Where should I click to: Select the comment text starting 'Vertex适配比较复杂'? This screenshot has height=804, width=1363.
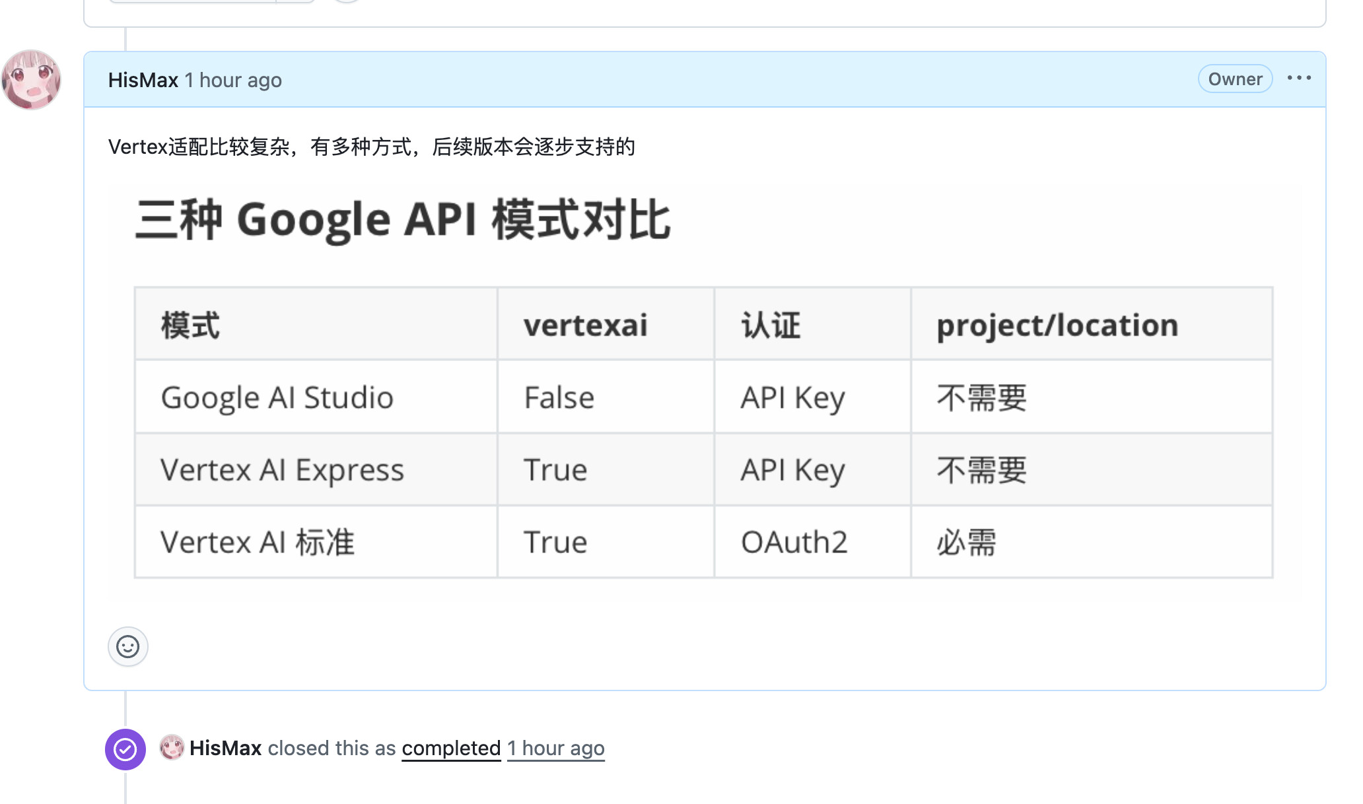pos(372,147)
